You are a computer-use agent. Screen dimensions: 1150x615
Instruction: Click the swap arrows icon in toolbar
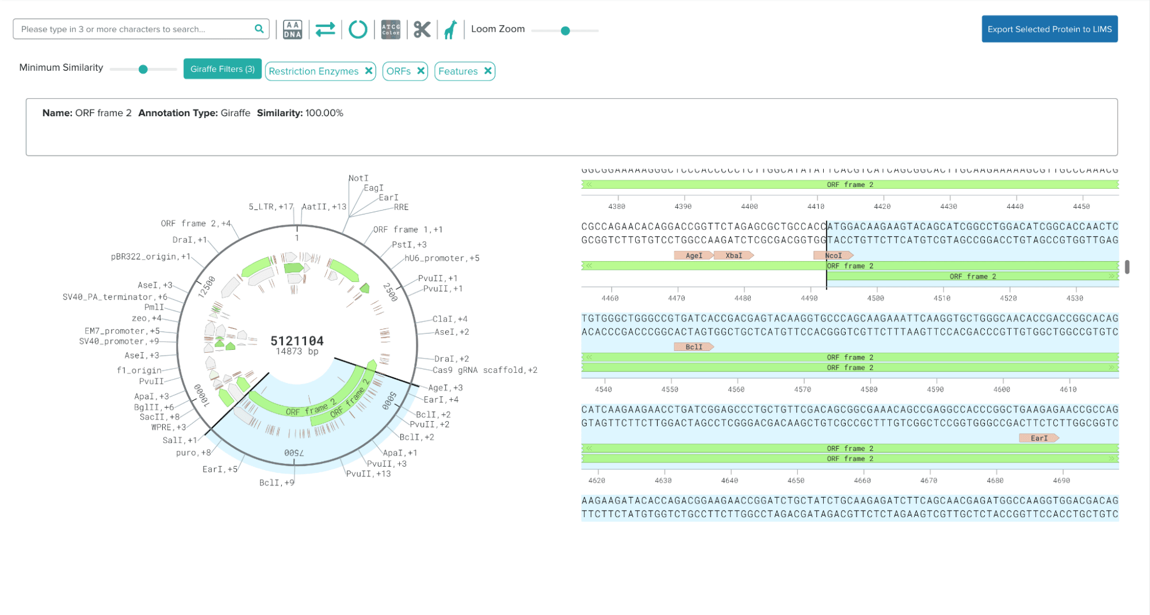click(325, 29)
